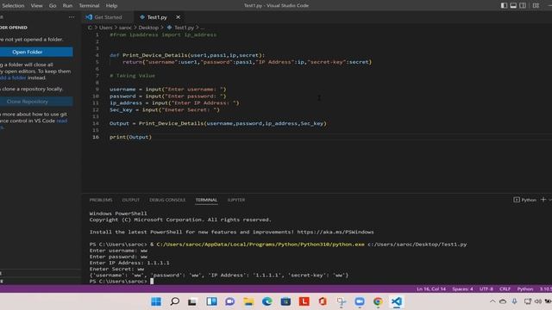The width and height of the screenshot is (552, 310).
Task: Toggle the secondary side bar layout icon
Action: coord(523,5)
